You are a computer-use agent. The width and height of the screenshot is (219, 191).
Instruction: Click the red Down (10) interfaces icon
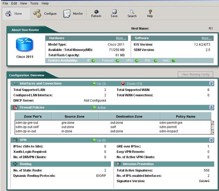tap(123, 83)
